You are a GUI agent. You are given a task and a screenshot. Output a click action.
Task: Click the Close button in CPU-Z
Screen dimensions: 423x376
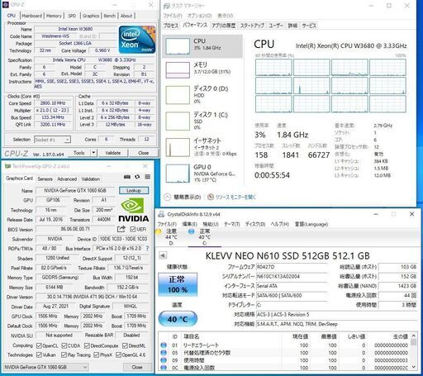144,153
